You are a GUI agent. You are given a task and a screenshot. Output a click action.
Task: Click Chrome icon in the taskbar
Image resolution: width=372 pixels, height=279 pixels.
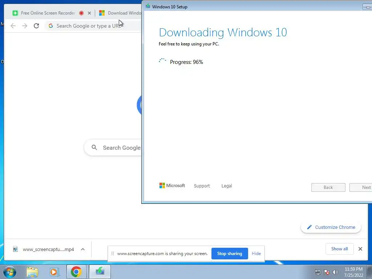coord(76,272)
